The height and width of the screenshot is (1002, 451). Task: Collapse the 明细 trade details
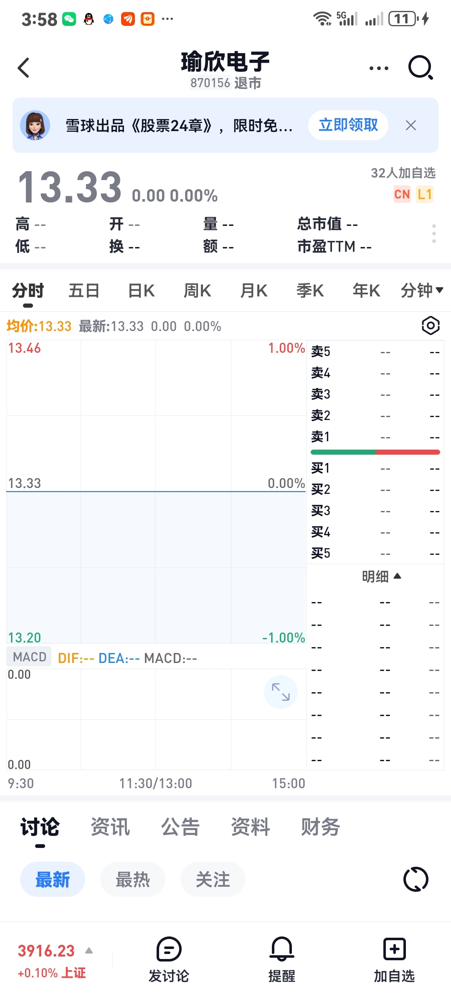coord(381,577)
